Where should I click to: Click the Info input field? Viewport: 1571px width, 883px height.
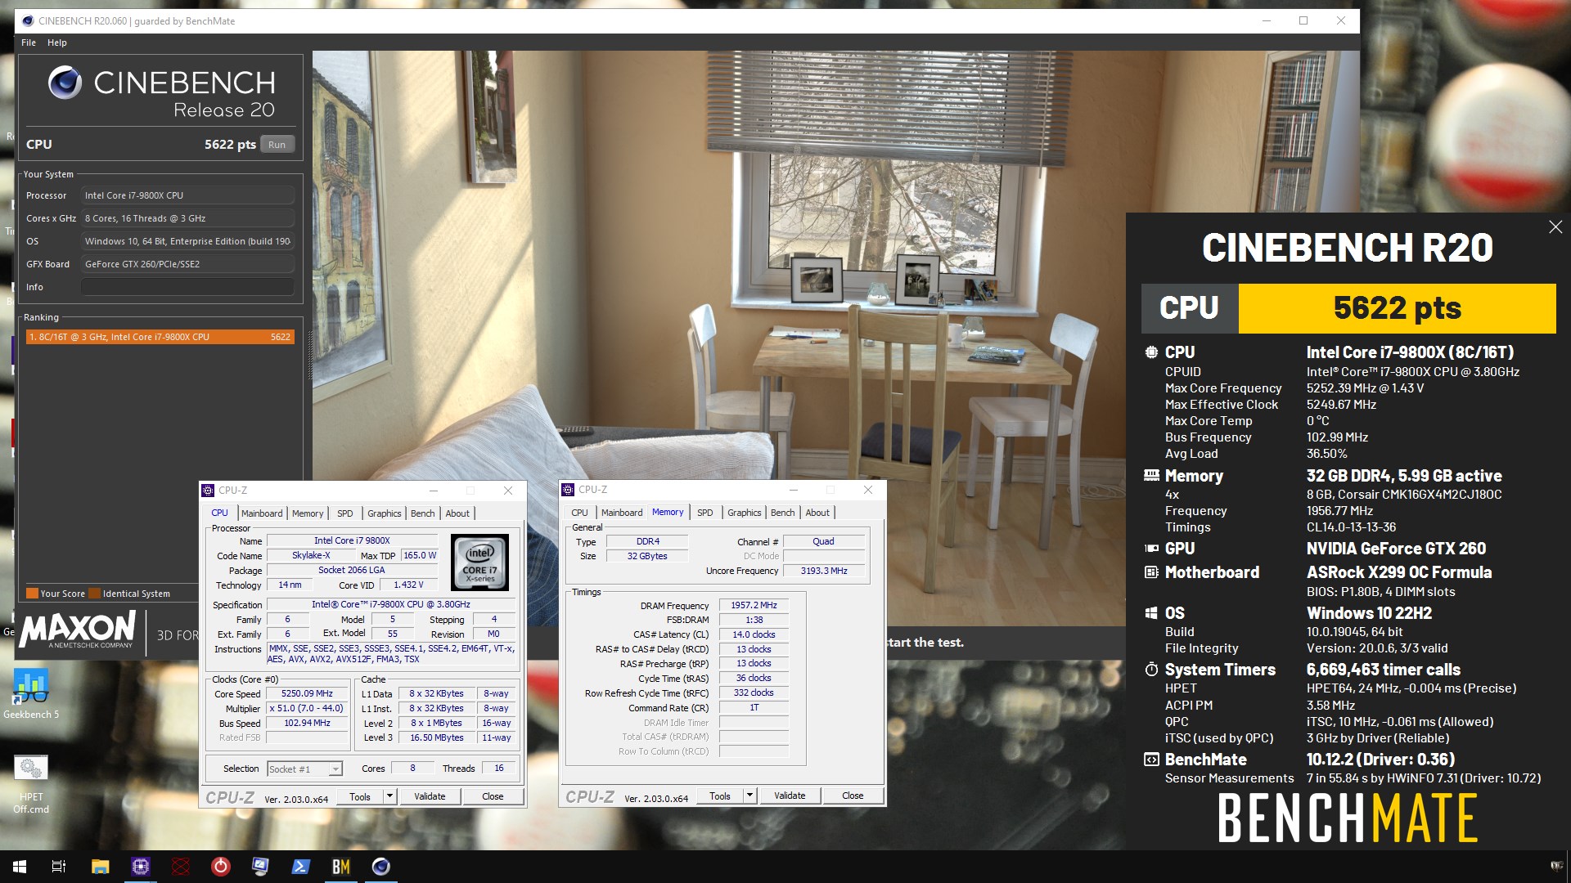(x=187, y=287)
